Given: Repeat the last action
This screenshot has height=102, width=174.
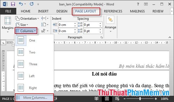Looking at the screenshot, I should click(x=32, y=4).
